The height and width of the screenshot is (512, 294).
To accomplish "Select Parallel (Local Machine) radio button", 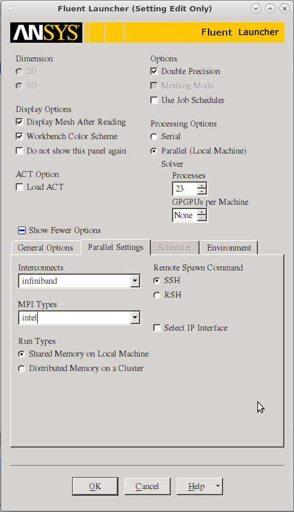I will tap(154, 151).
